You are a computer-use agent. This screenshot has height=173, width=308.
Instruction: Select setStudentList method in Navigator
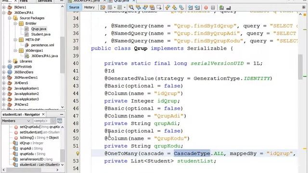tap(39, 132)
